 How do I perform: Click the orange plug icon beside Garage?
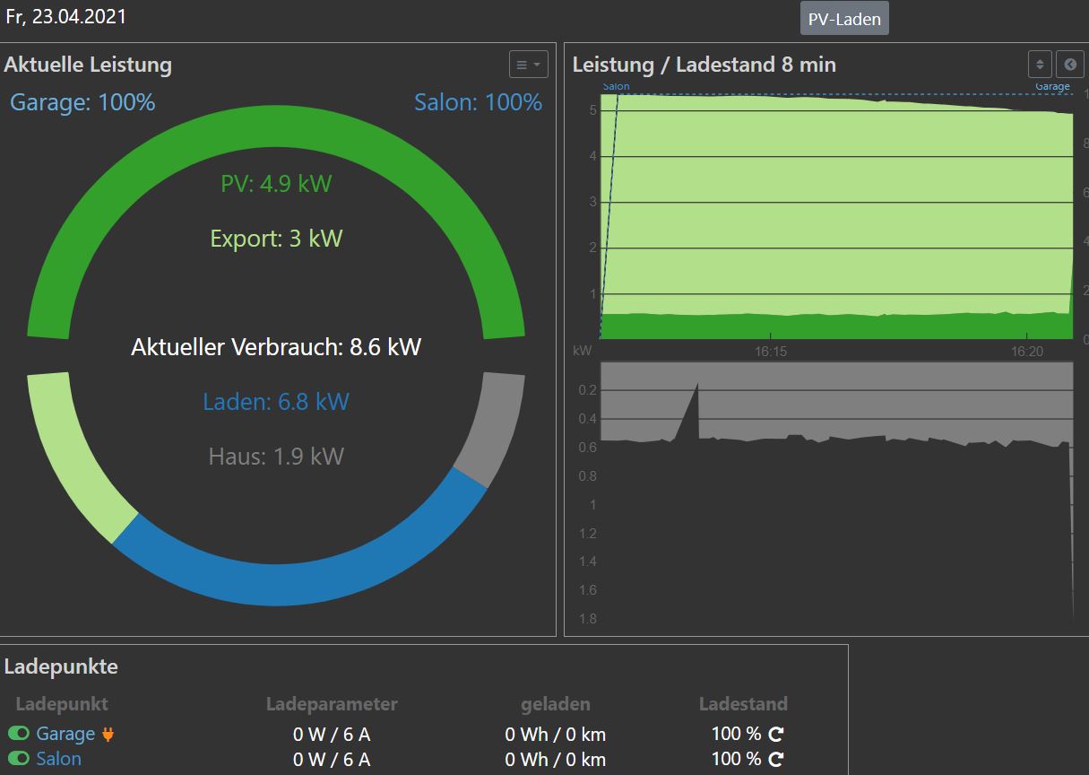coord(108,734)
